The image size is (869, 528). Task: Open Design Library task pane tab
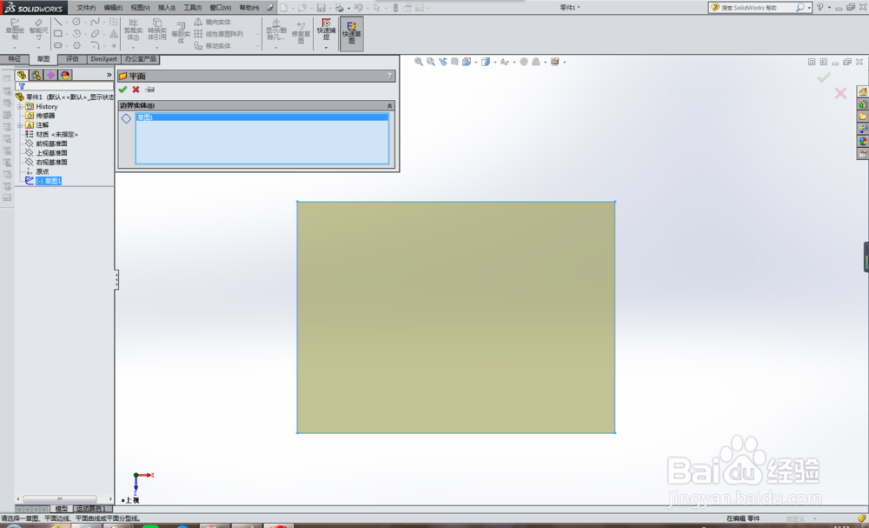pos(863,104)
